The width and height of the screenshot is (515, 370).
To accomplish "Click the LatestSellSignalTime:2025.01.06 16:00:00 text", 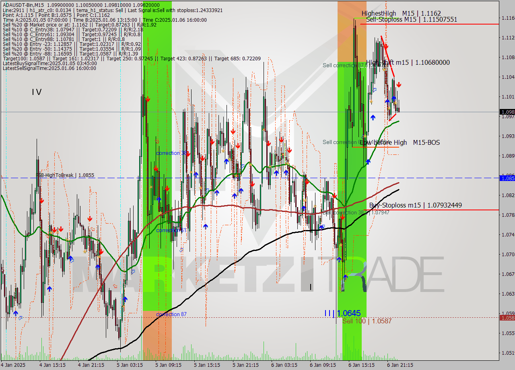I will (x=49, y=68).
